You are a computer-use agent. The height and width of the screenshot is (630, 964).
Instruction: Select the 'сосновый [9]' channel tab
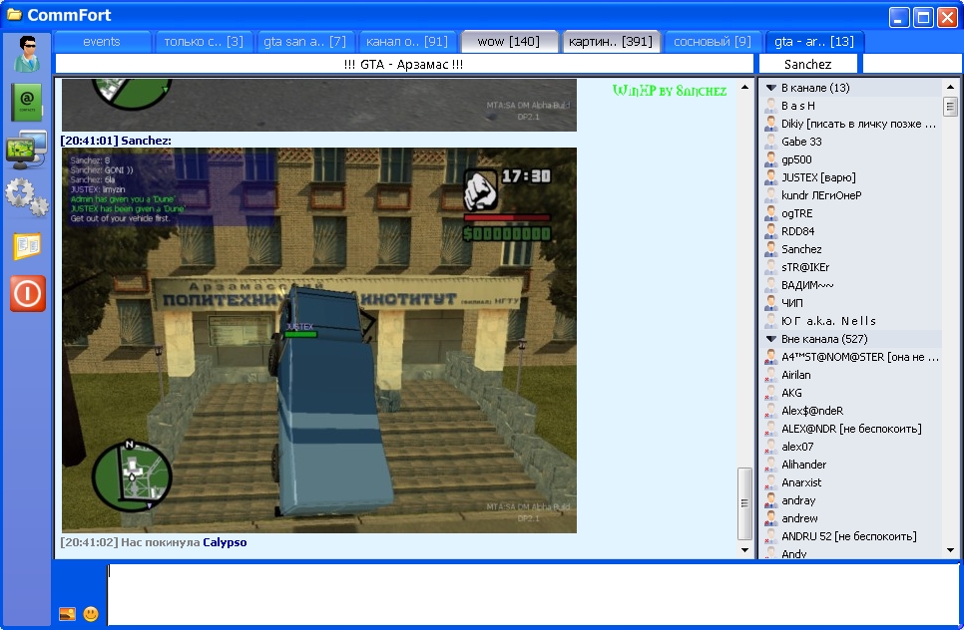[712, 42]
